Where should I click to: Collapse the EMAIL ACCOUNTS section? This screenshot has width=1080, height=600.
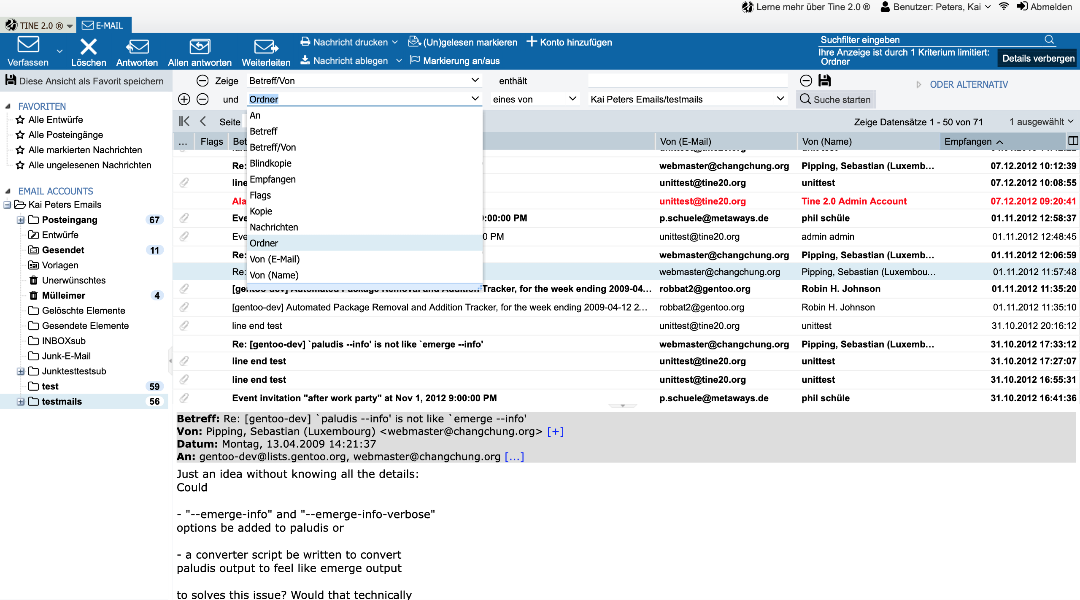point(8,191)
